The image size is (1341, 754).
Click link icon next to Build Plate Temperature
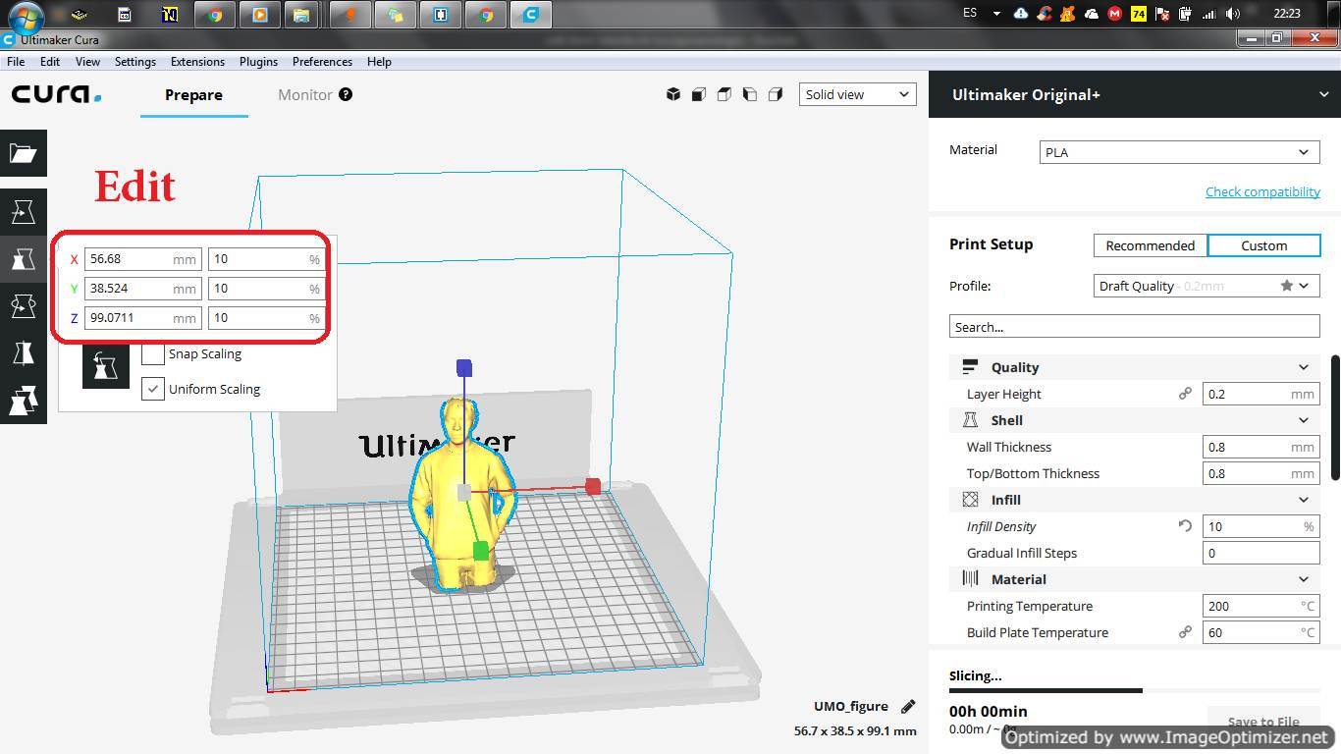tap(1185, 632)
